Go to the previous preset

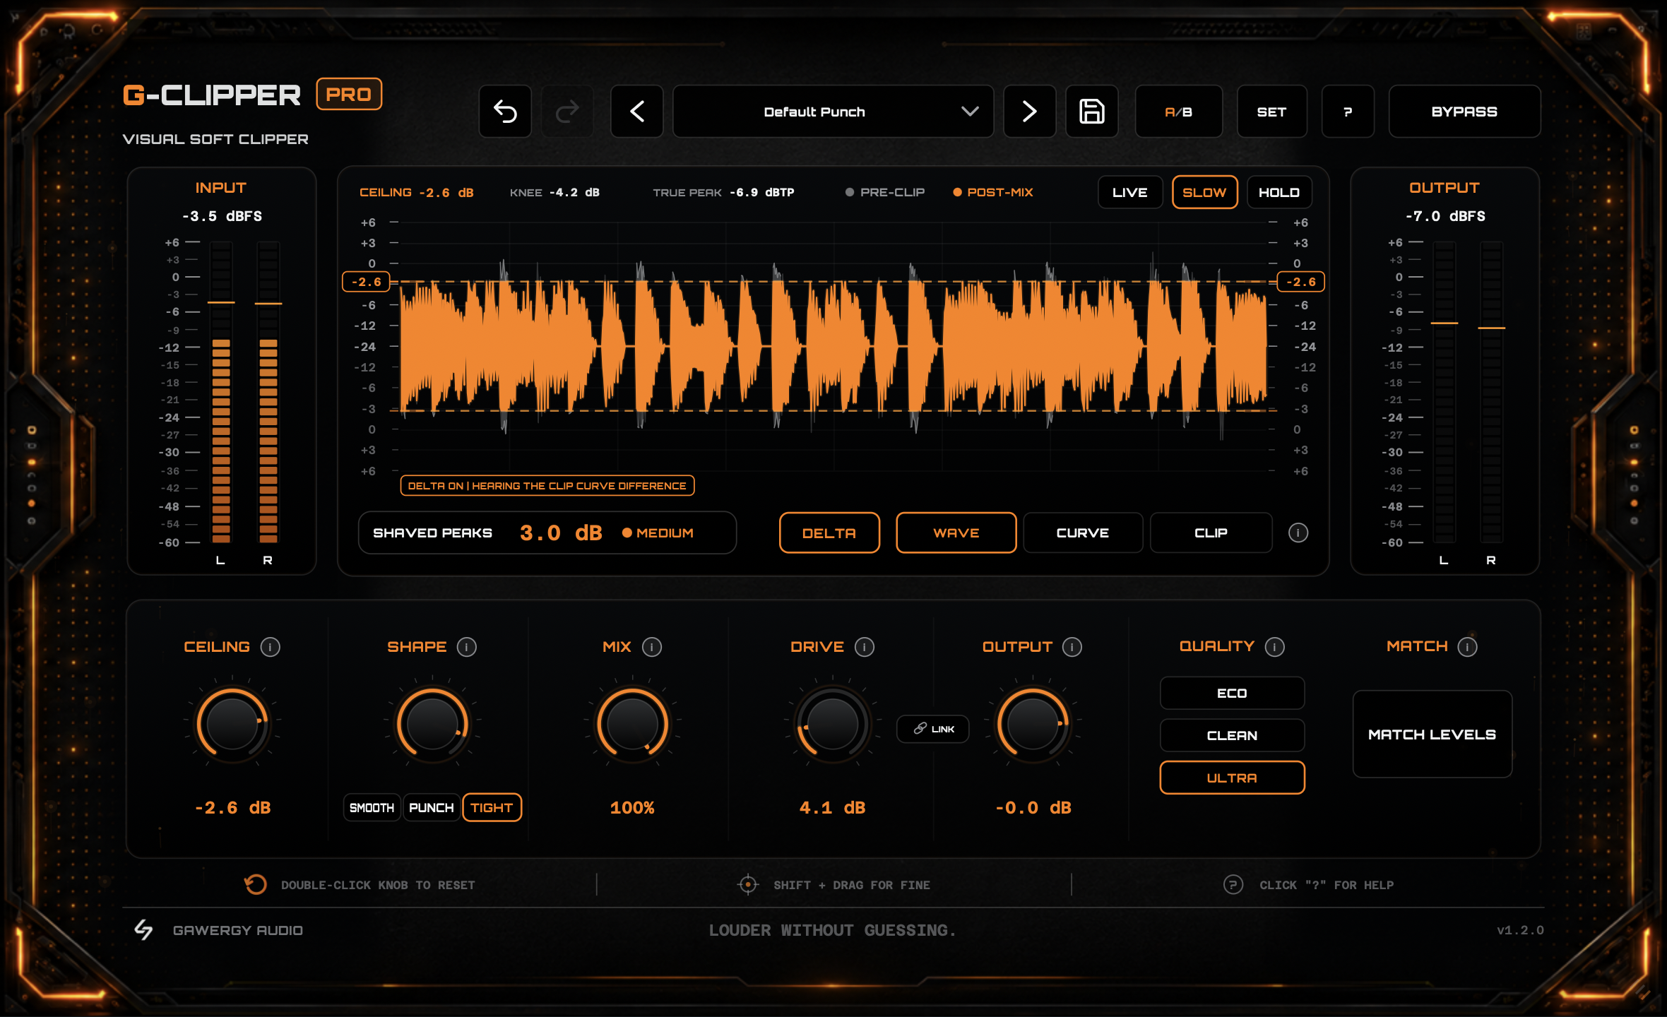637,112
